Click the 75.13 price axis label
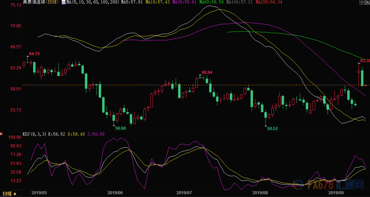Image resolution: width=370 pixels, height=197 pixels. pos(15,5)
